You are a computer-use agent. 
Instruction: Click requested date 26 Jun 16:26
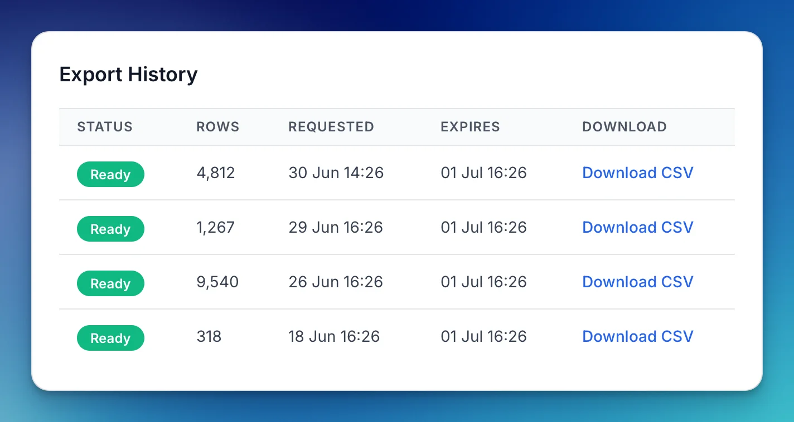click(x=336, y=282)
